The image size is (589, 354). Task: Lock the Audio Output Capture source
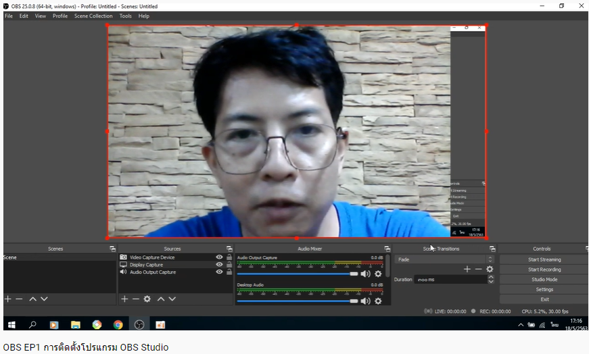point(229,272)
